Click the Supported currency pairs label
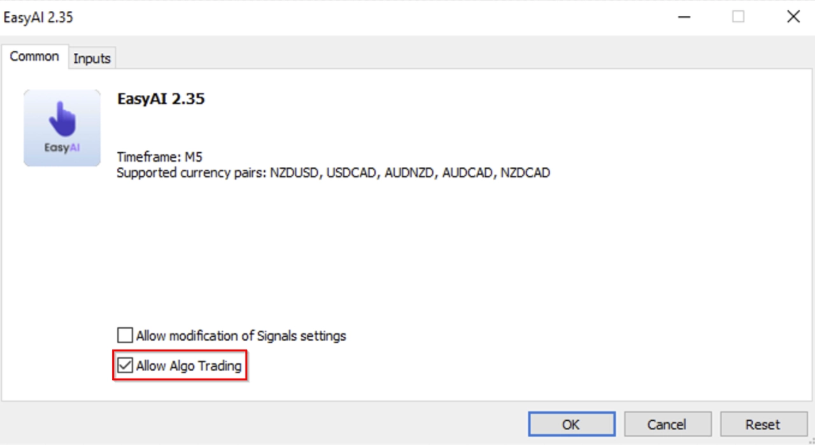 coord(191,173)
